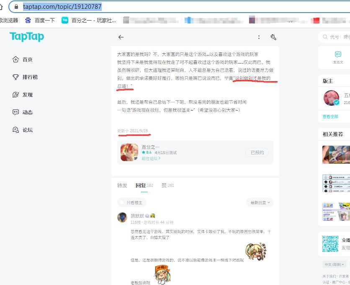350x285 pixels.
Task: Click username 狼默默
Action: point(137,216)
